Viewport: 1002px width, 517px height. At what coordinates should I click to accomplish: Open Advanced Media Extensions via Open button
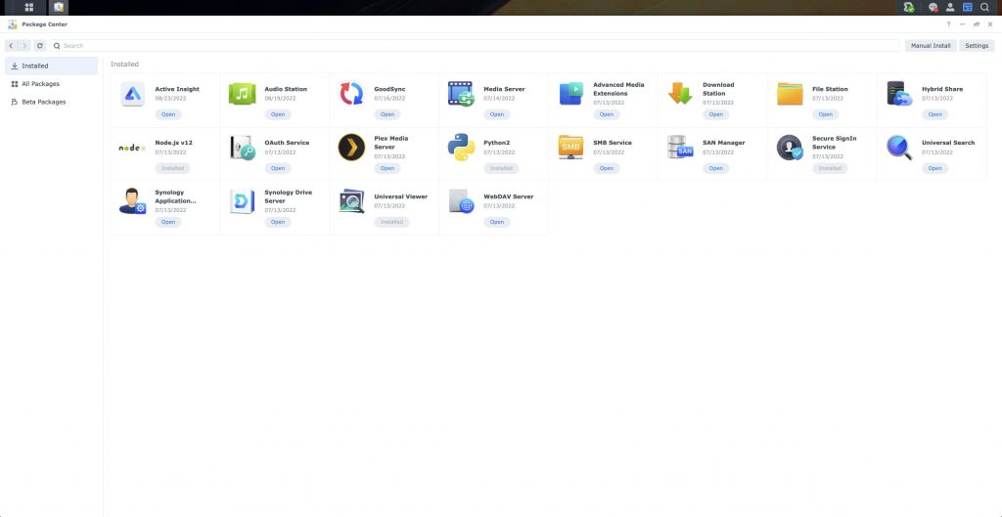[607, 114]
